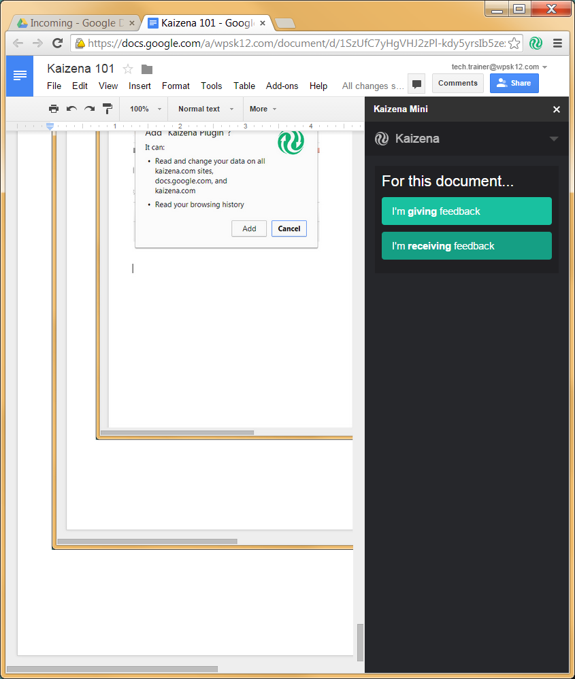
Task: Click Add in the embedded plugin dialog
Action: tap(249, 228)
